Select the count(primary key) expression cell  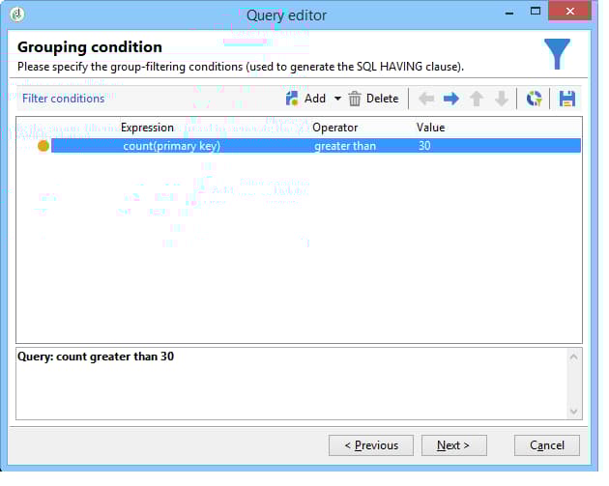click(171, 146)
